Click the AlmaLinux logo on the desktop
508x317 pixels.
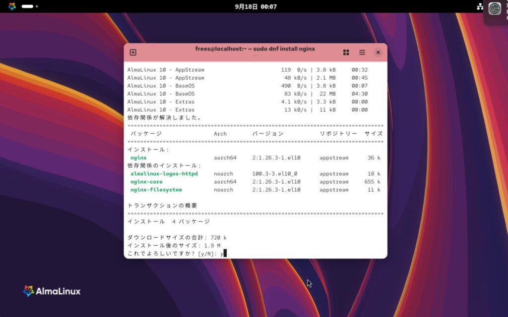tap(52, 291)
